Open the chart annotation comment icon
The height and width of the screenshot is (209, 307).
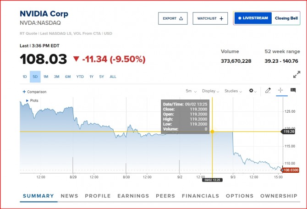[x=293, y=91]
